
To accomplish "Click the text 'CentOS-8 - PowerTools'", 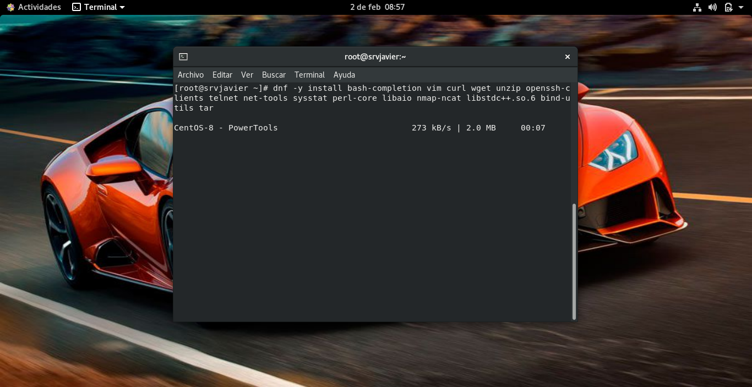I will coord(226,128).
